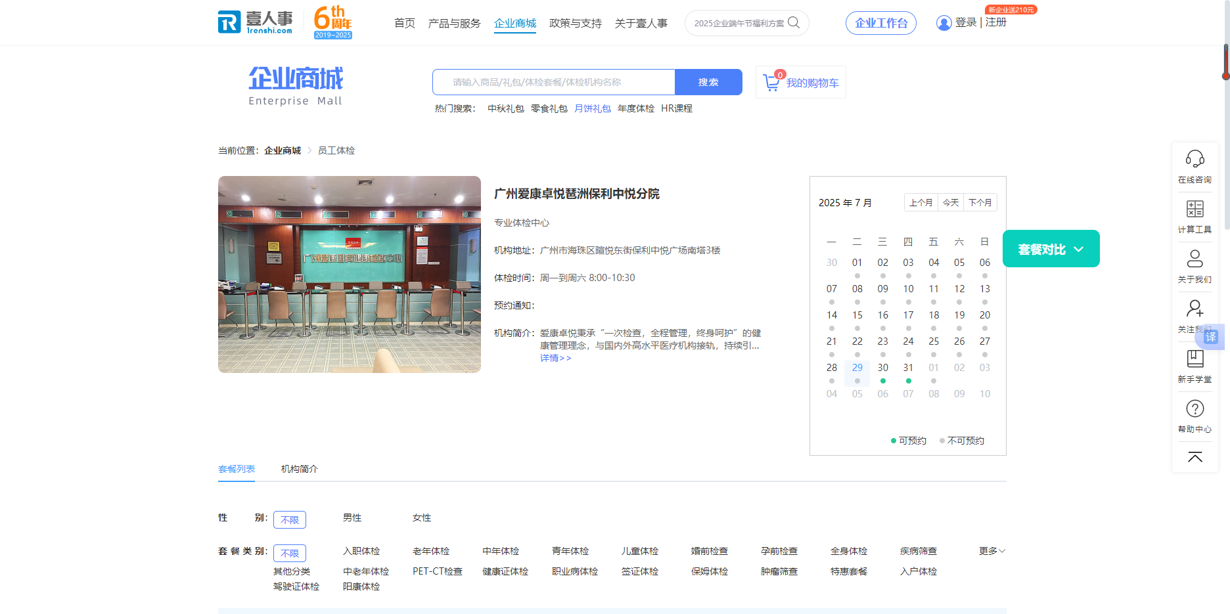
Task: Filter by 婚前检查 category
Action: (x=710, y=552)
